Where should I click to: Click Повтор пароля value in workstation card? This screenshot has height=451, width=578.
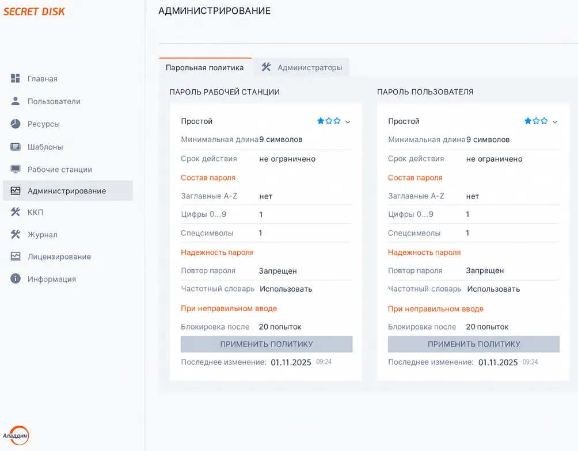tap(277, 271)
